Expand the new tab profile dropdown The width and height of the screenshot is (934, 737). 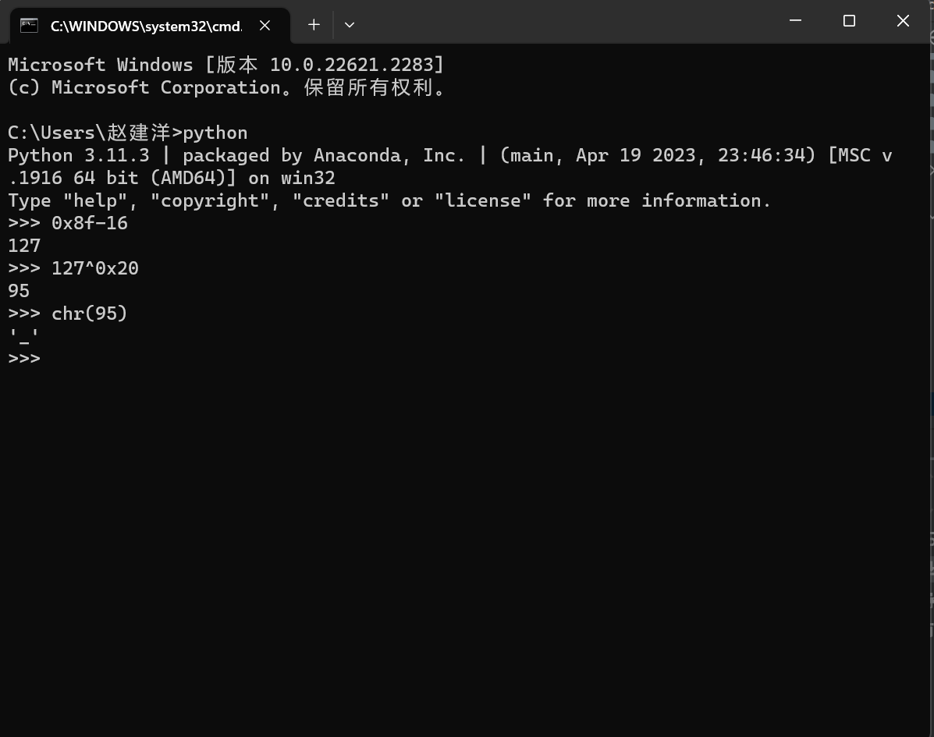click(350, 25)
